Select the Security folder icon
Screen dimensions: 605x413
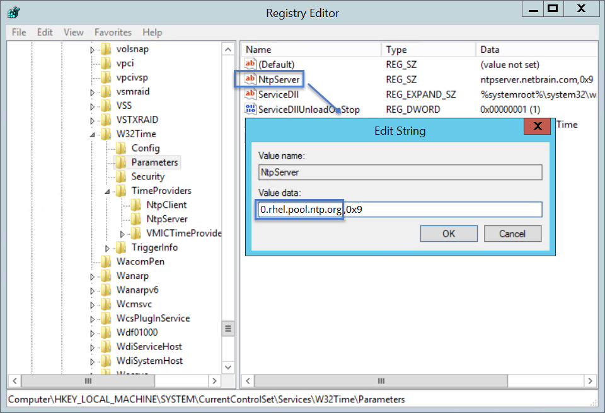point(121,177)
